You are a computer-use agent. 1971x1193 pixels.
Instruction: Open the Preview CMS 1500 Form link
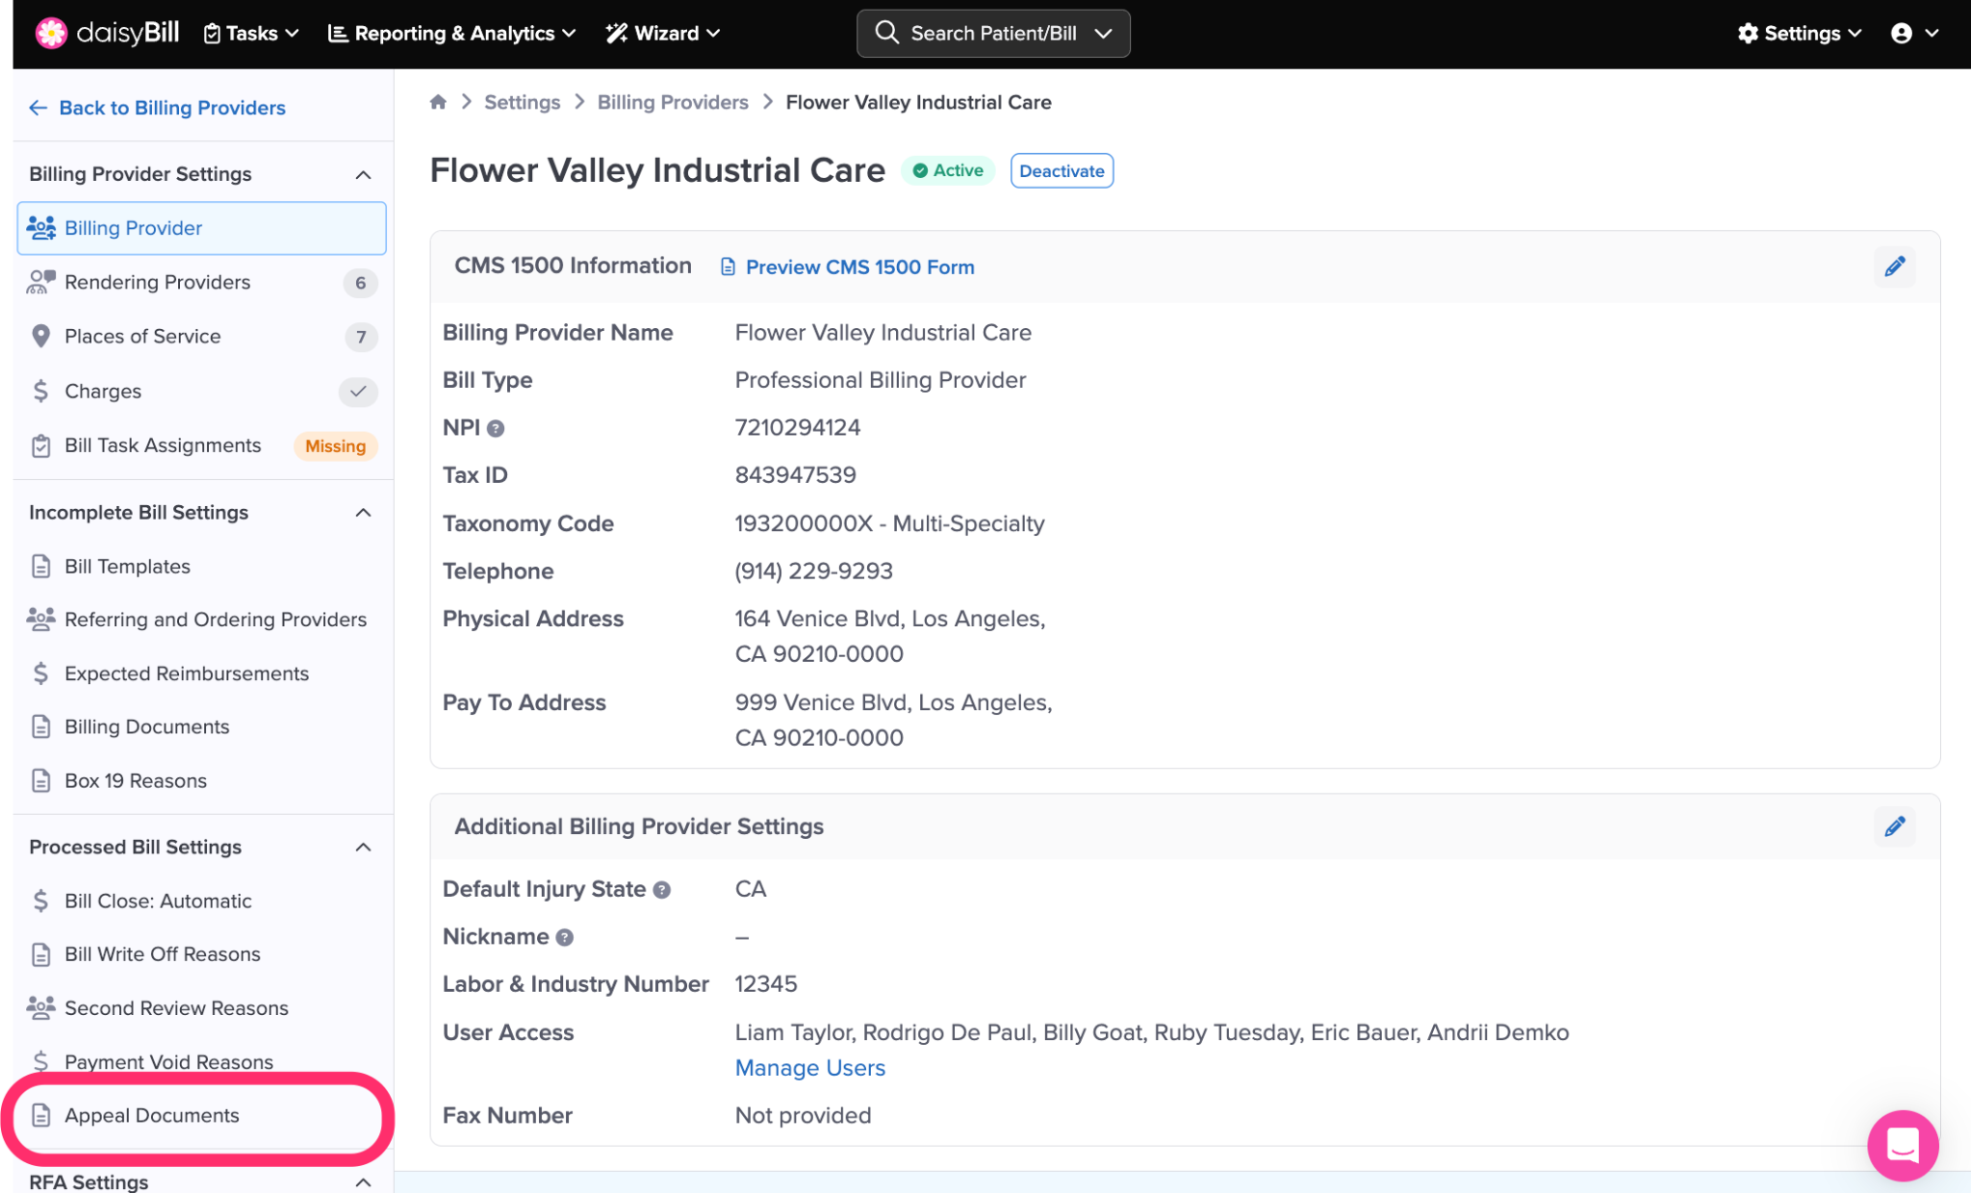(x=858, y=267)
